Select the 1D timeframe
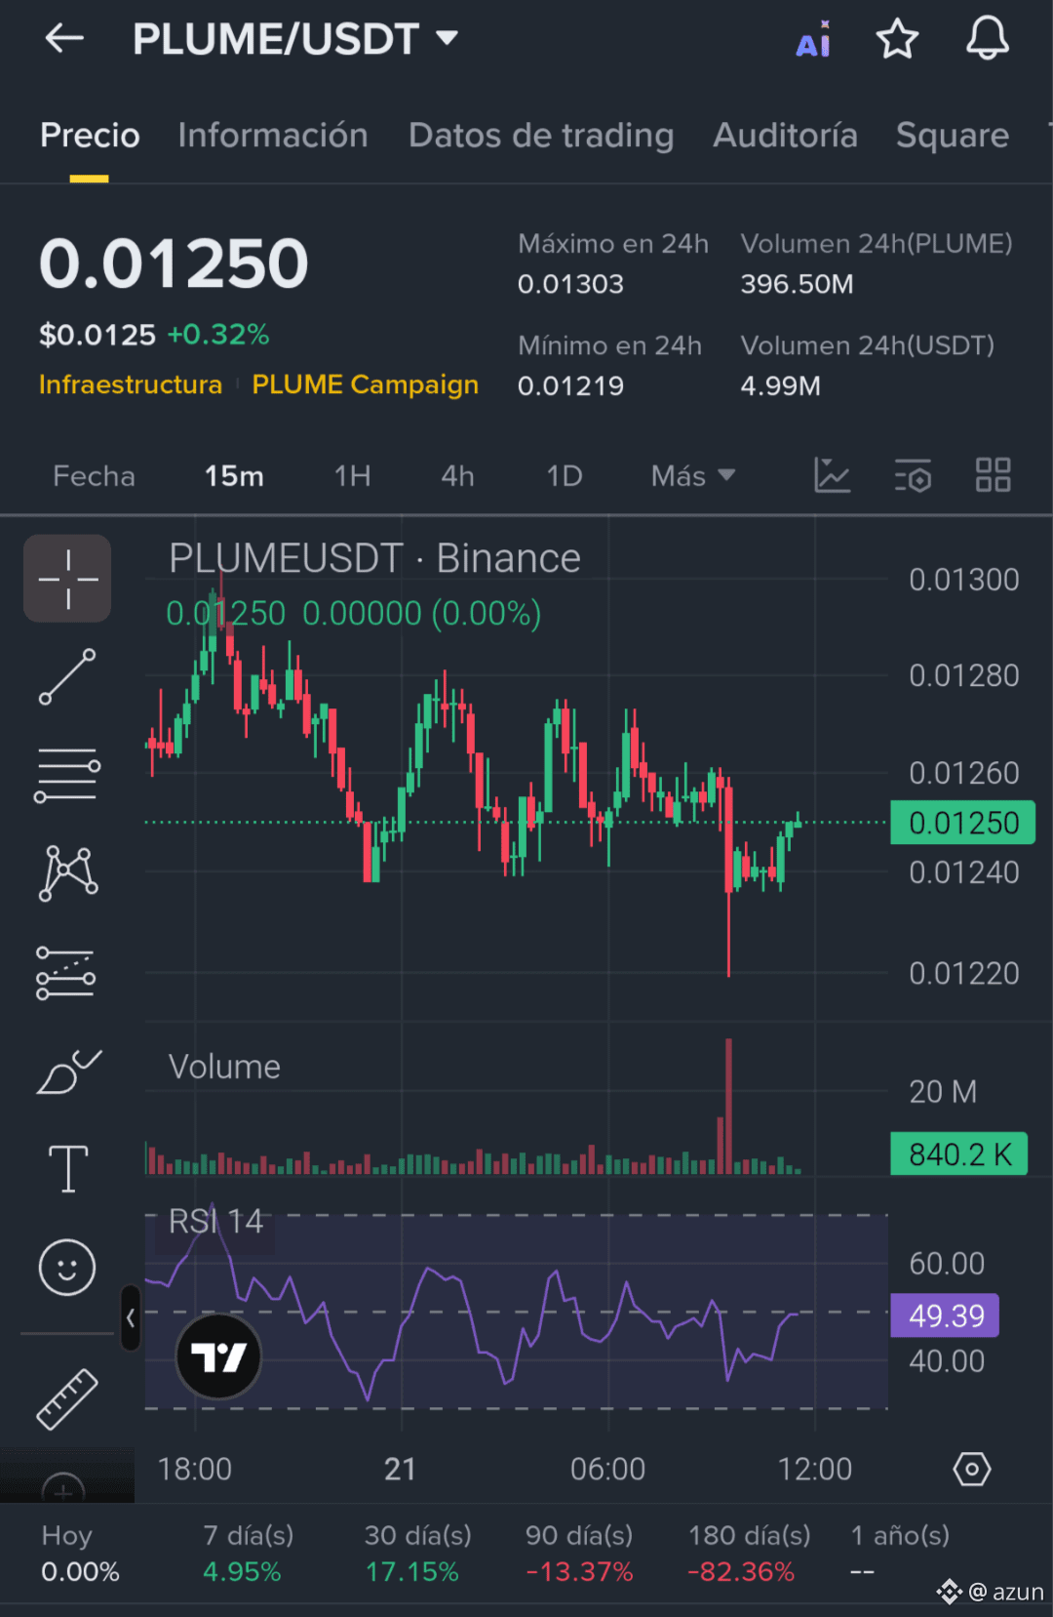 [565, 476]
